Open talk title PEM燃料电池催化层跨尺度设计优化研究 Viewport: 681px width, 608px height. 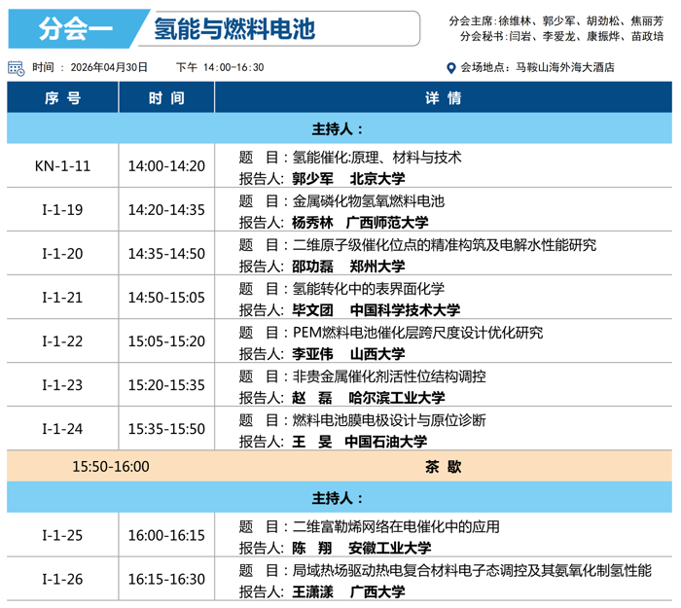point(417,333)
